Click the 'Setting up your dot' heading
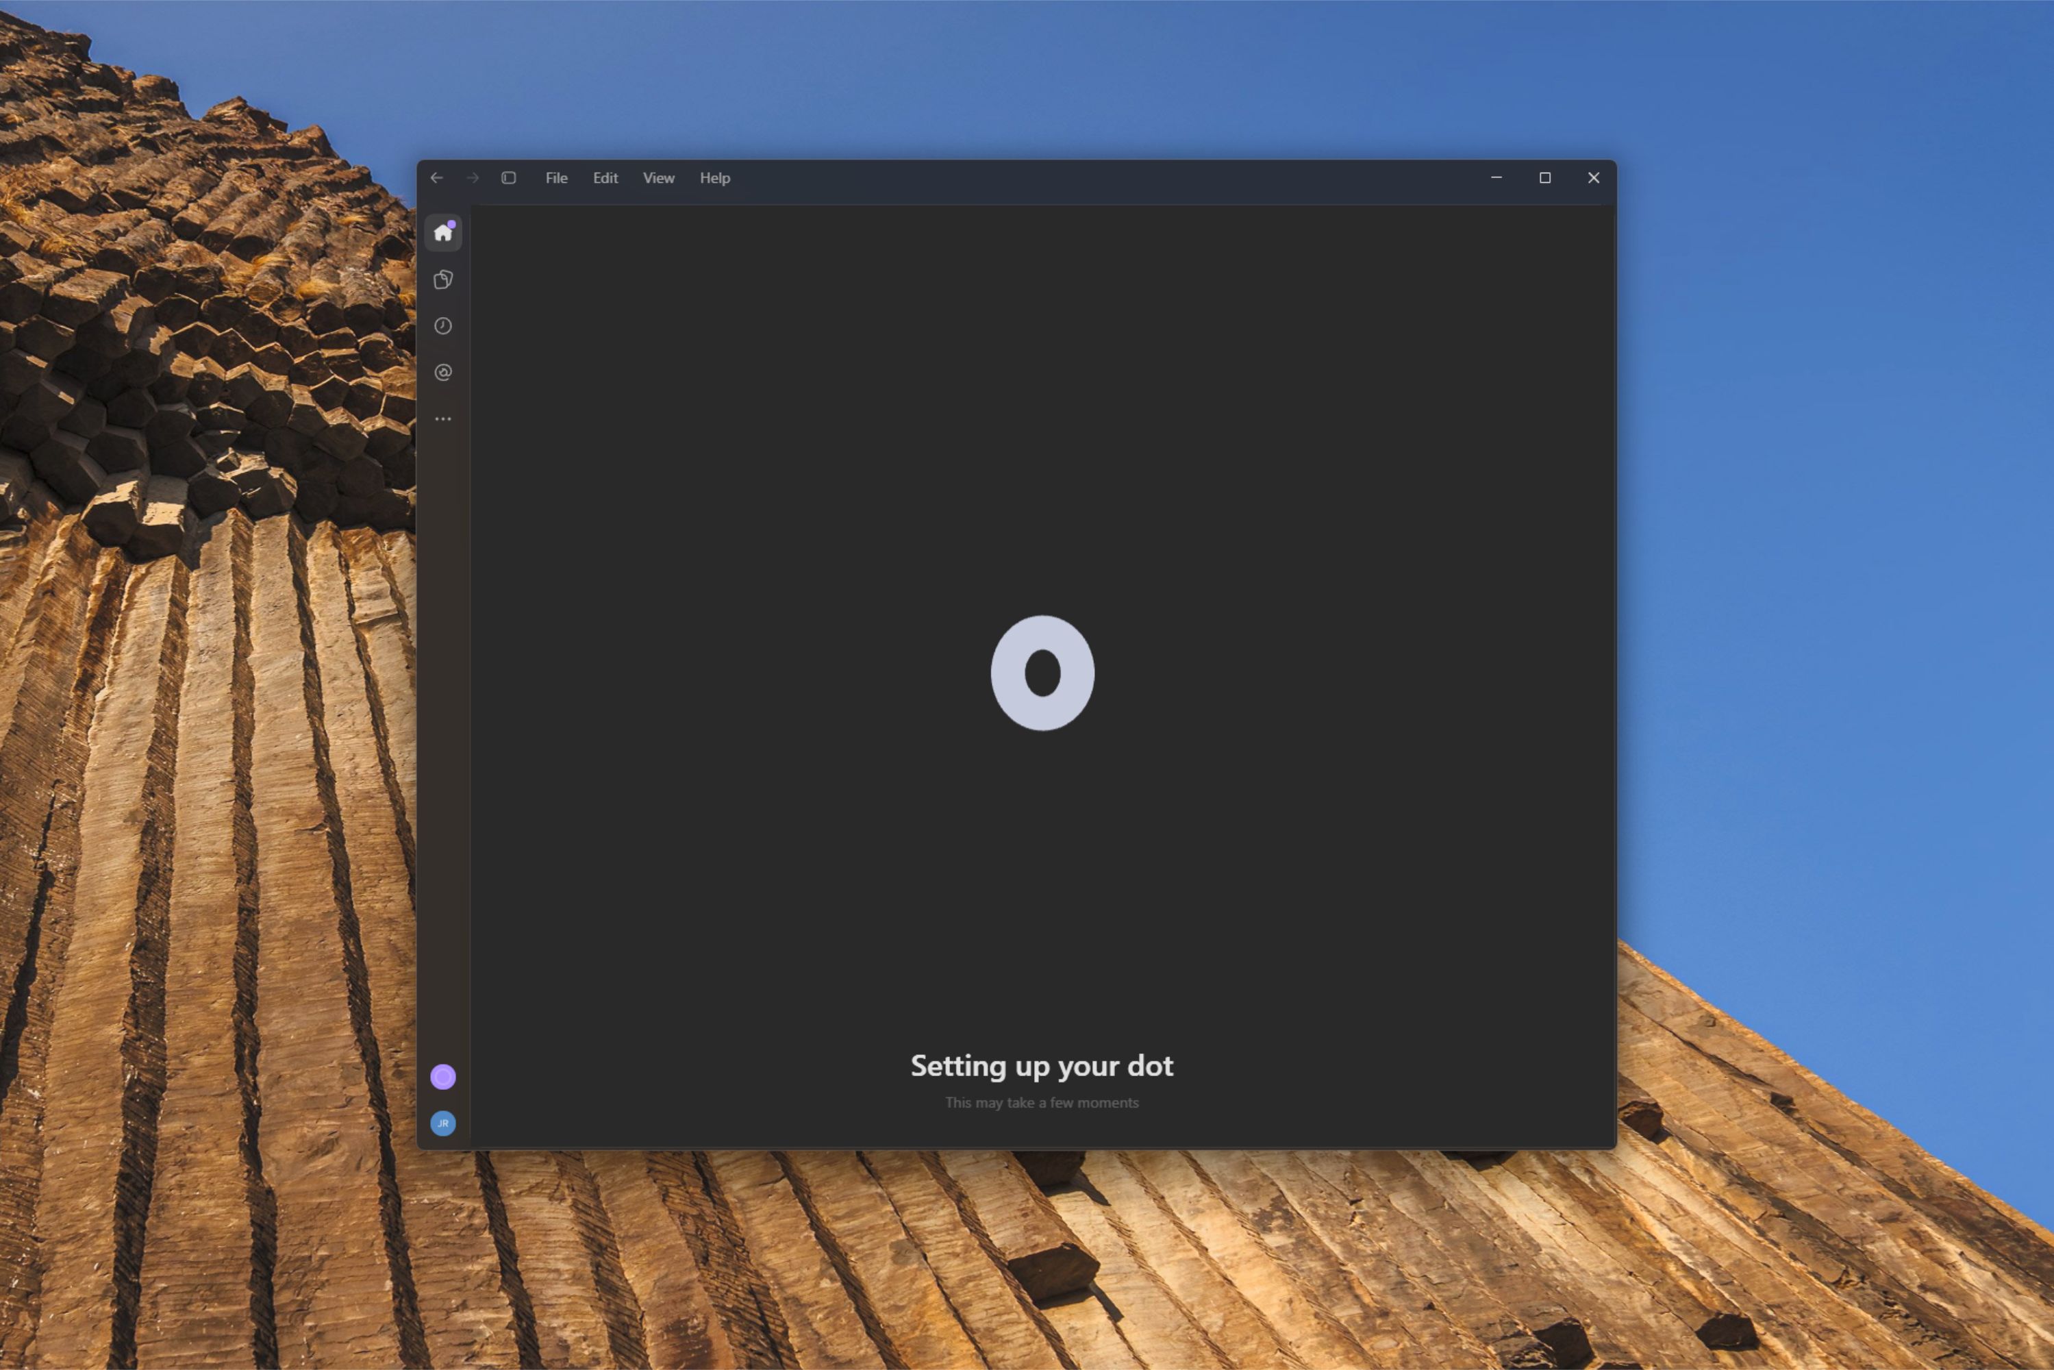This screenshot has height=1370, width=2054. click(1042, 1066)
